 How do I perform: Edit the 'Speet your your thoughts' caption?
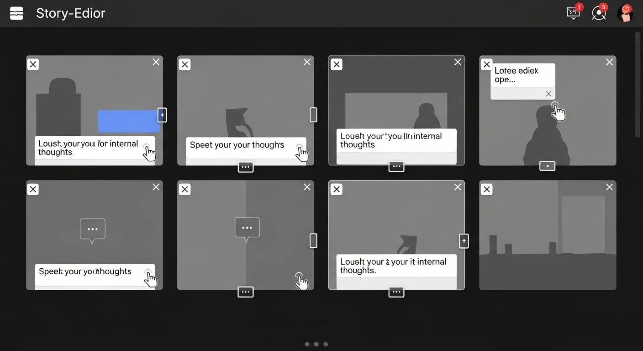[x=246, y=148]
